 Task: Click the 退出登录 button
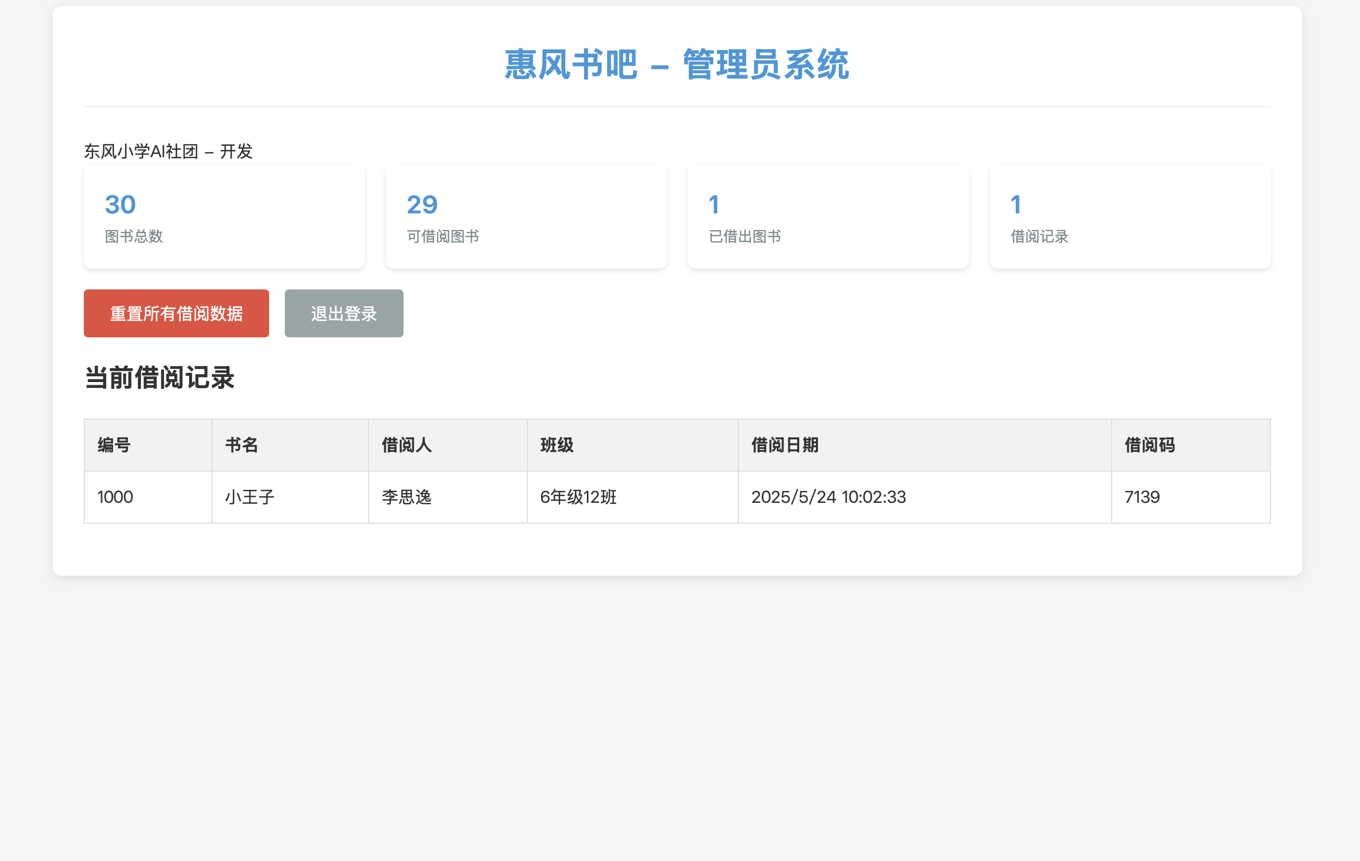pyautogui.click(x=344, y=313)
